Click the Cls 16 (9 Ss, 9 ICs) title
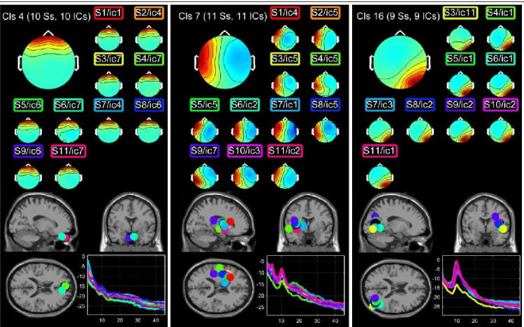Viewport: 524px width, 327px height. click(x=398, y=16)
